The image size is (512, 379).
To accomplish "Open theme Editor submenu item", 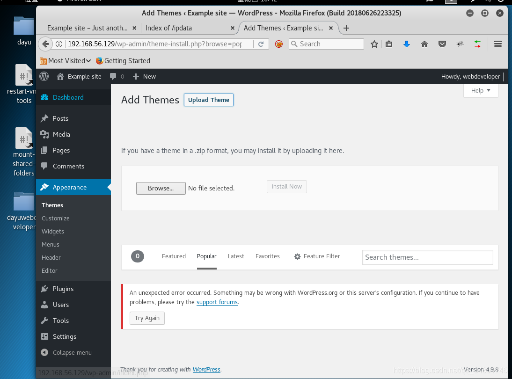I will pos(49,270).
